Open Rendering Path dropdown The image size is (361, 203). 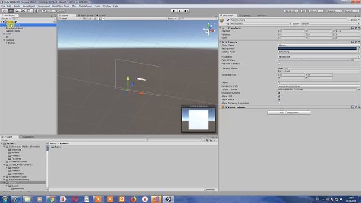pyautogui.click(x=319, y=86)
